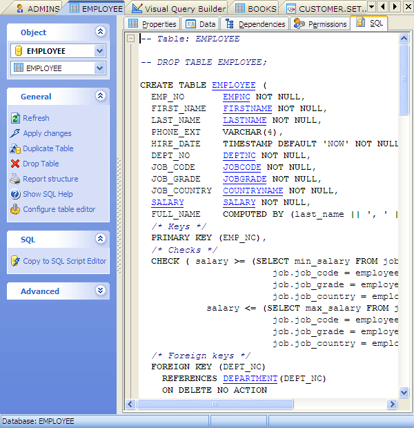
Task: Click the red X Drop Table icon
Action: coord(15,164)
